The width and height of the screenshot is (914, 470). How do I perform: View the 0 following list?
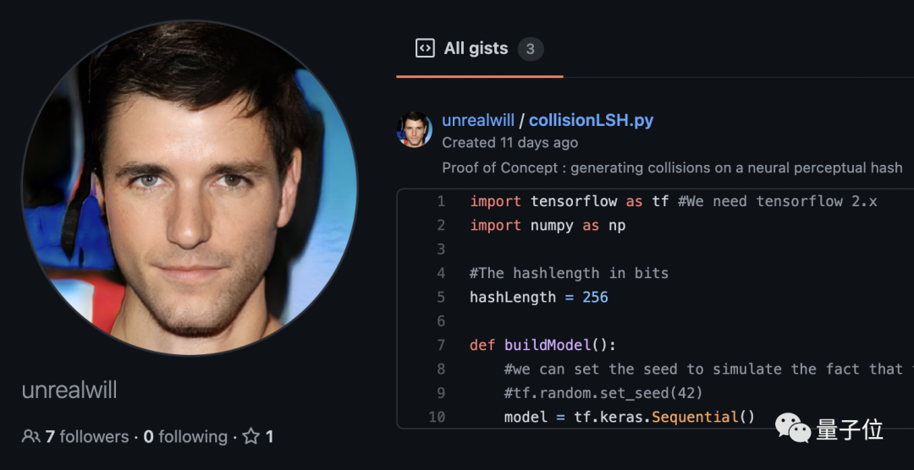pos(185,437)
